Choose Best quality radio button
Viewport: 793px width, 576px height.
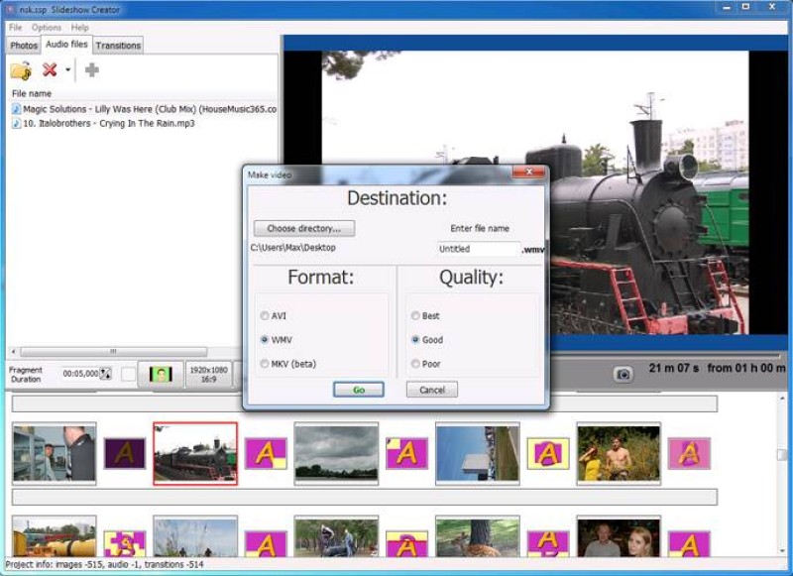414,316
